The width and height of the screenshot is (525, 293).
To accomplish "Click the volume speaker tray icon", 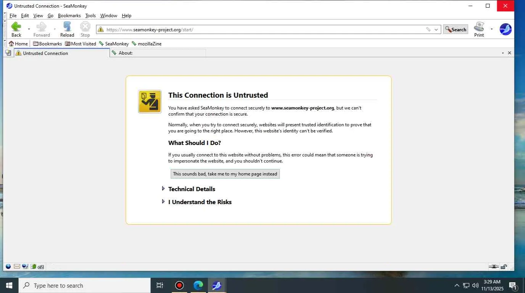I will point(475,285).
